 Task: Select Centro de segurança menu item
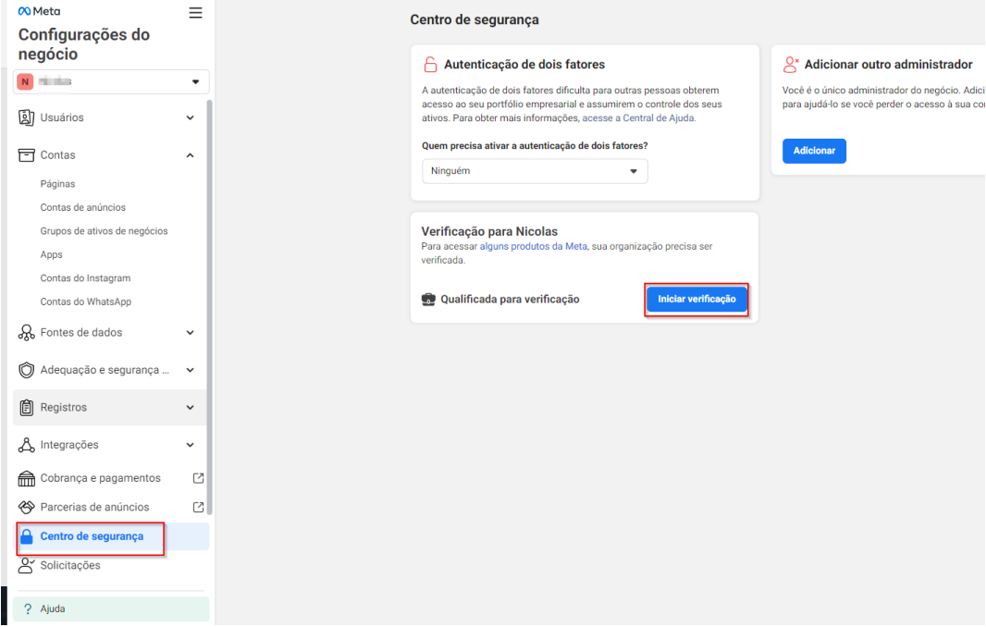coord(111,536)
